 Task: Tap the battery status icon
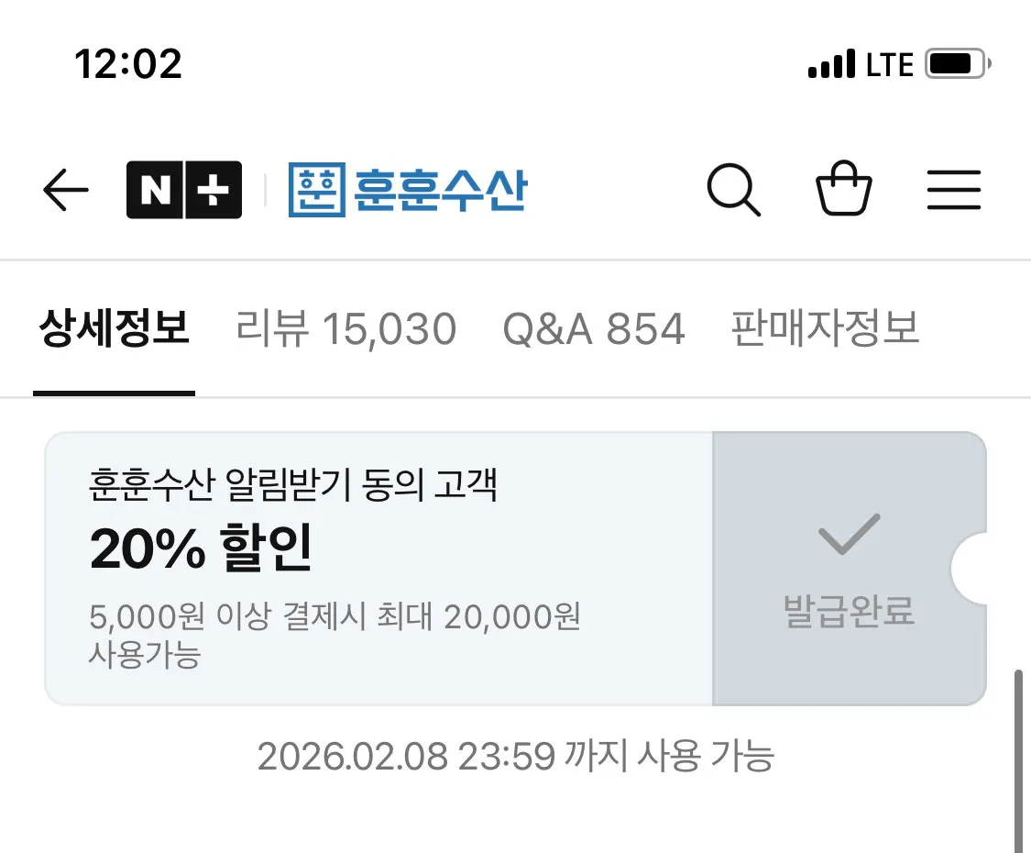(x=957, y=65)
